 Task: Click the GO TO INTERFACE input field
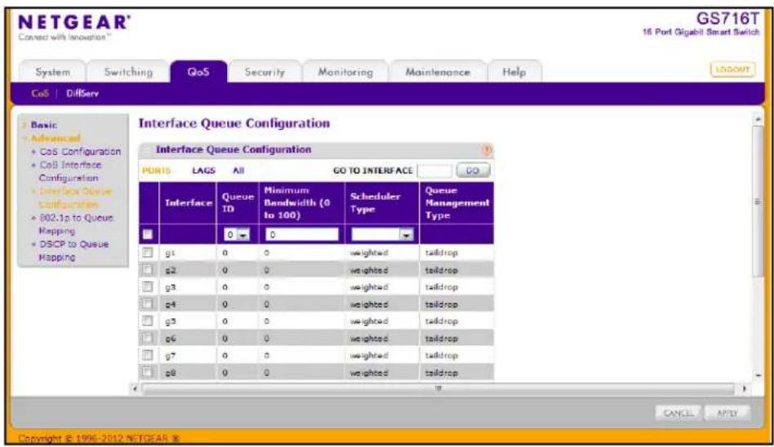(x=434, y=170)
